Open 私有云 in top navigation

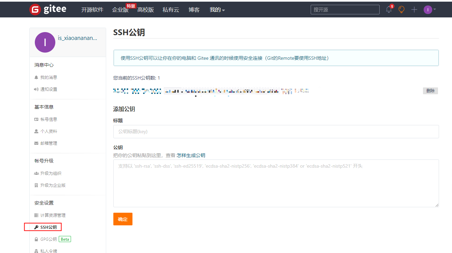[x=171, y=10]
